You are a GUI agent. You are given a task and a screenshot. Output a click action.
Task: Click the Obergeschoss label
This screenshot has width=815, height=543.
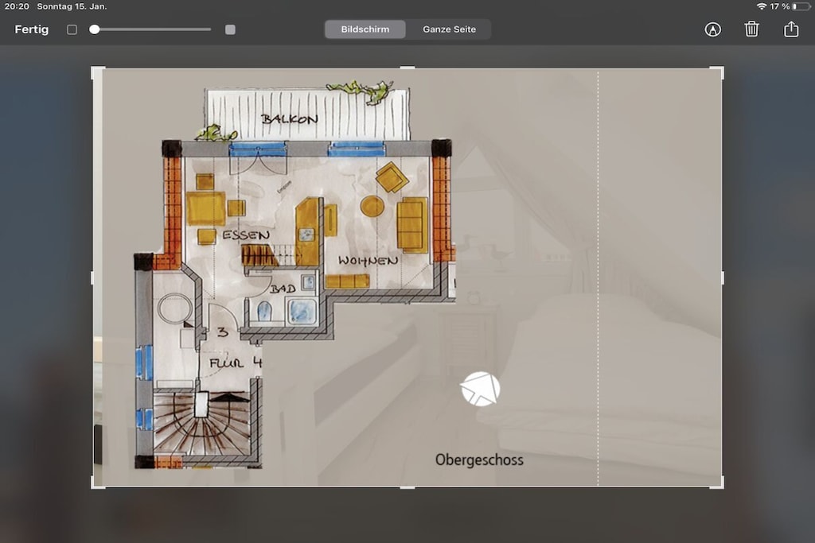pyautogui.click(x=479, y=460)
